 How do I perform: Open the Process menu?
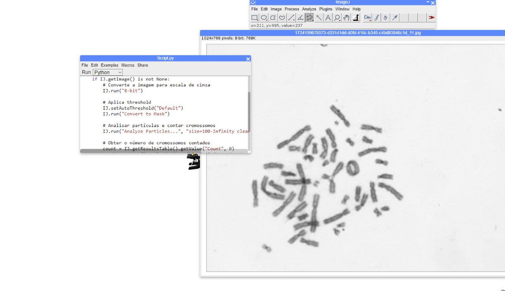(x=292, y=9)
